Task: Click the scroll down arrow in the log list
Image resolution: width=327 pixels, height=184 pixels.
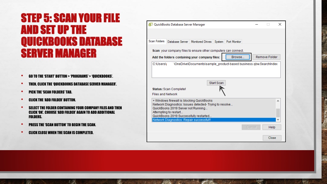Action: (x=278, y=119)
